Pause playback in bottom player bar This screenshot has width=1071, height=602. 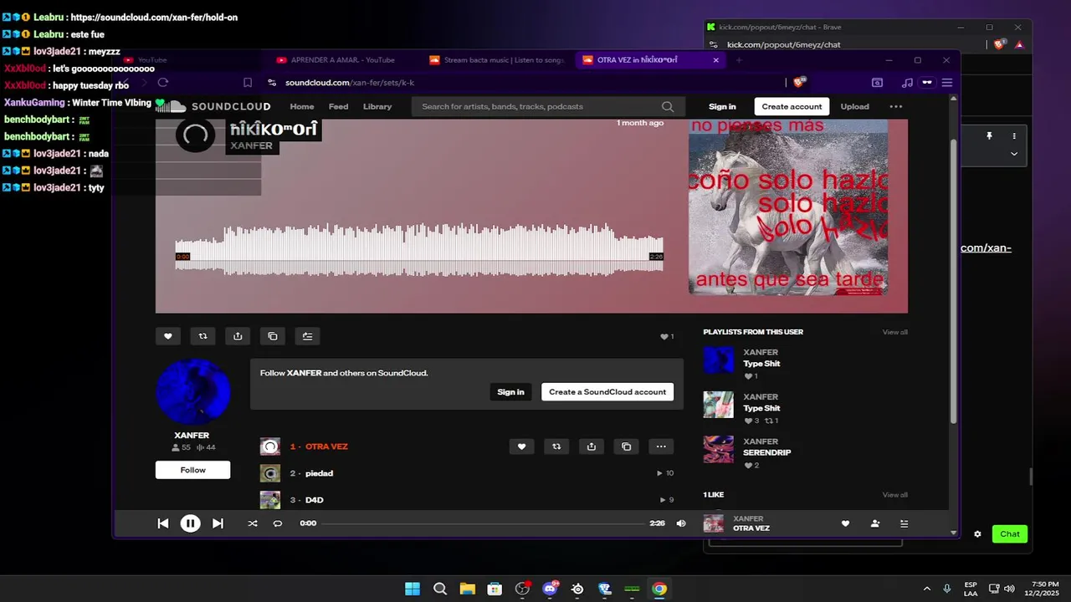(x=191, y=523)
